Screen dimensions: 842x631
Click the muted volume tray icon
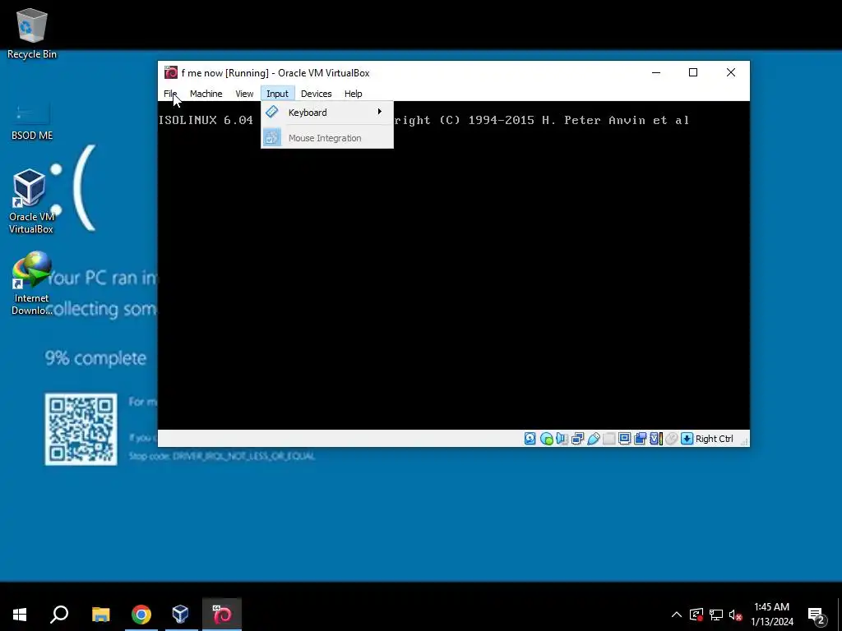pyautogui.click(x=735, y=615)
